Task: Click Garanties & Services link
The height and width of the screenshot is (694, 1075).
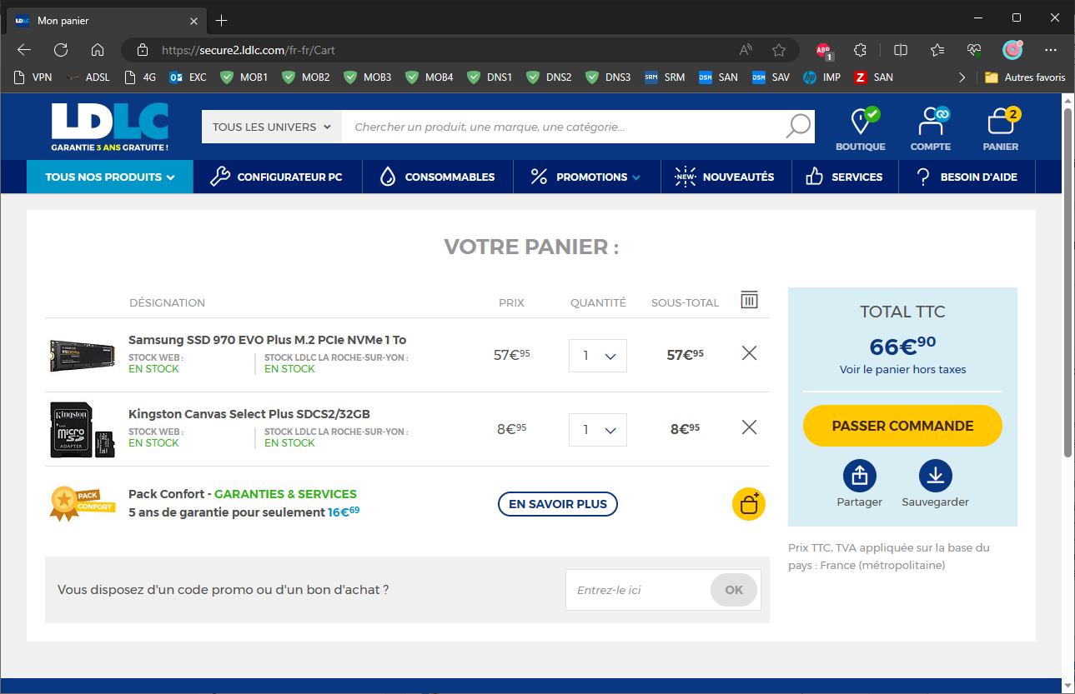Action: click(285, 494)
